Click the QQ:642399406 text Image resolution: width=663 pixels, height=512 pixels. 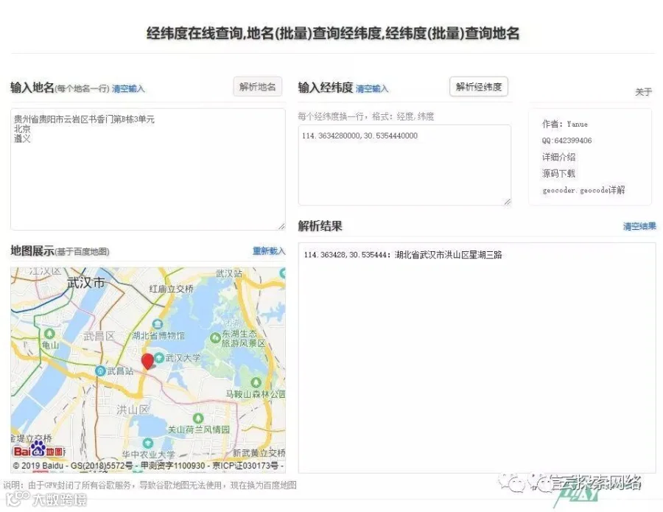point(566,141)
